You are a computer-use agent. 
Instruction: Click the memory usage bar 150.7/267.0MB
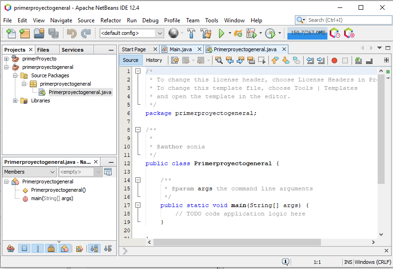coord(307,33)
